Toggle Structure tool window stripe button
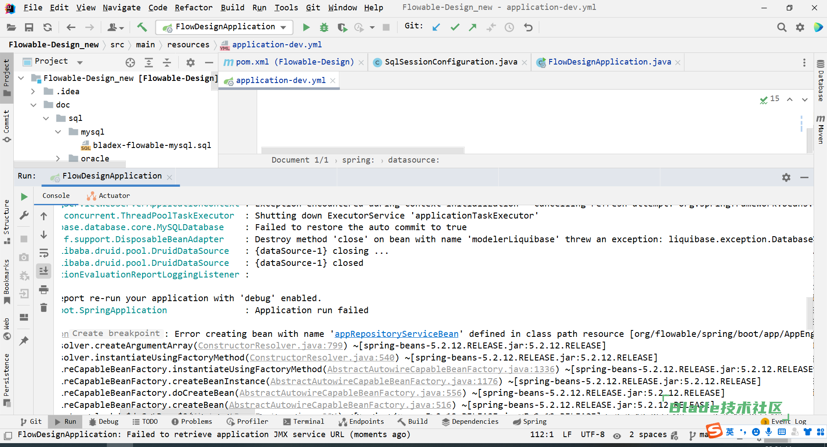827x447 pixels. (6, 221)
